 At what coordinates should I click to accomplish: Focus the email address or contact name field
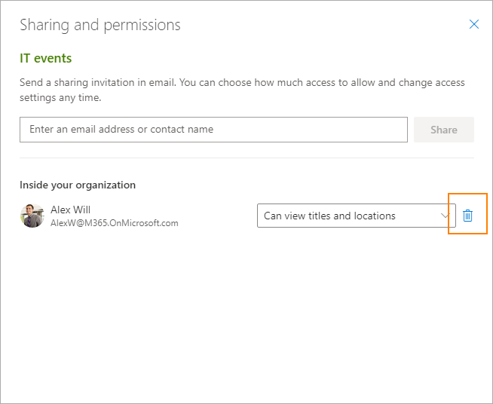click(x=213, y=130)
